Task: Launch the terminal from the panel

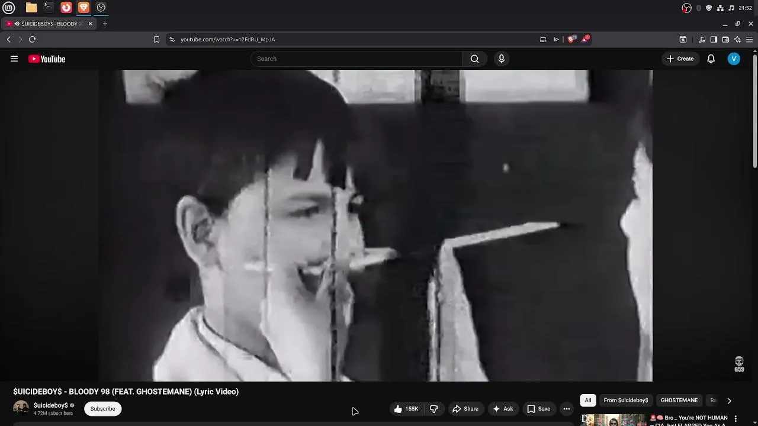Action: pyautogui.click(x=49, y=8)
